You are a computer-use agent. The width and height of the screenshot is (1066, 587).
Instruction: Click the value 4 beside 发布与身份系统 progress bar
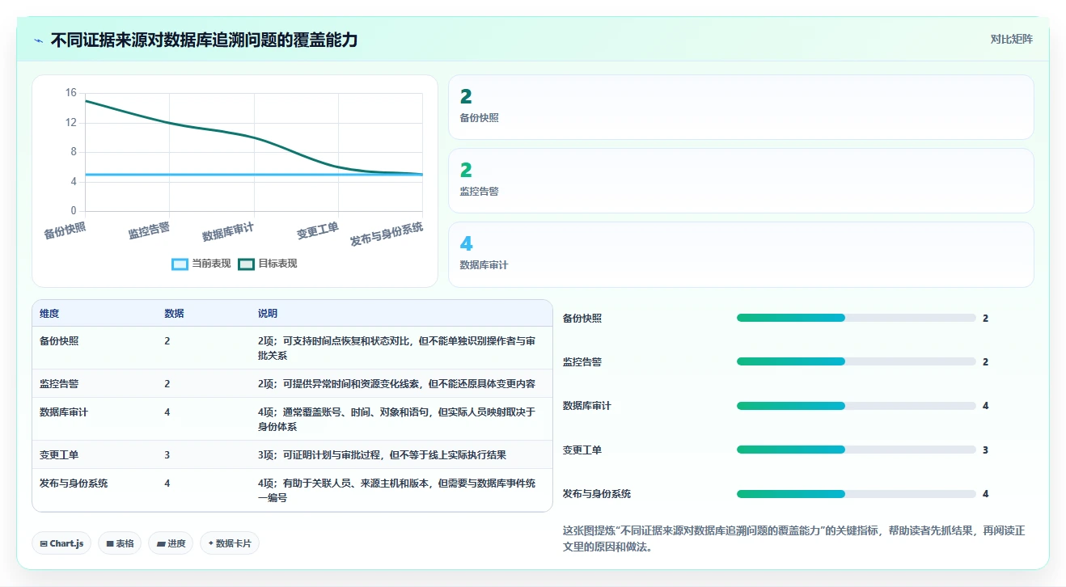tap(986, 493)
